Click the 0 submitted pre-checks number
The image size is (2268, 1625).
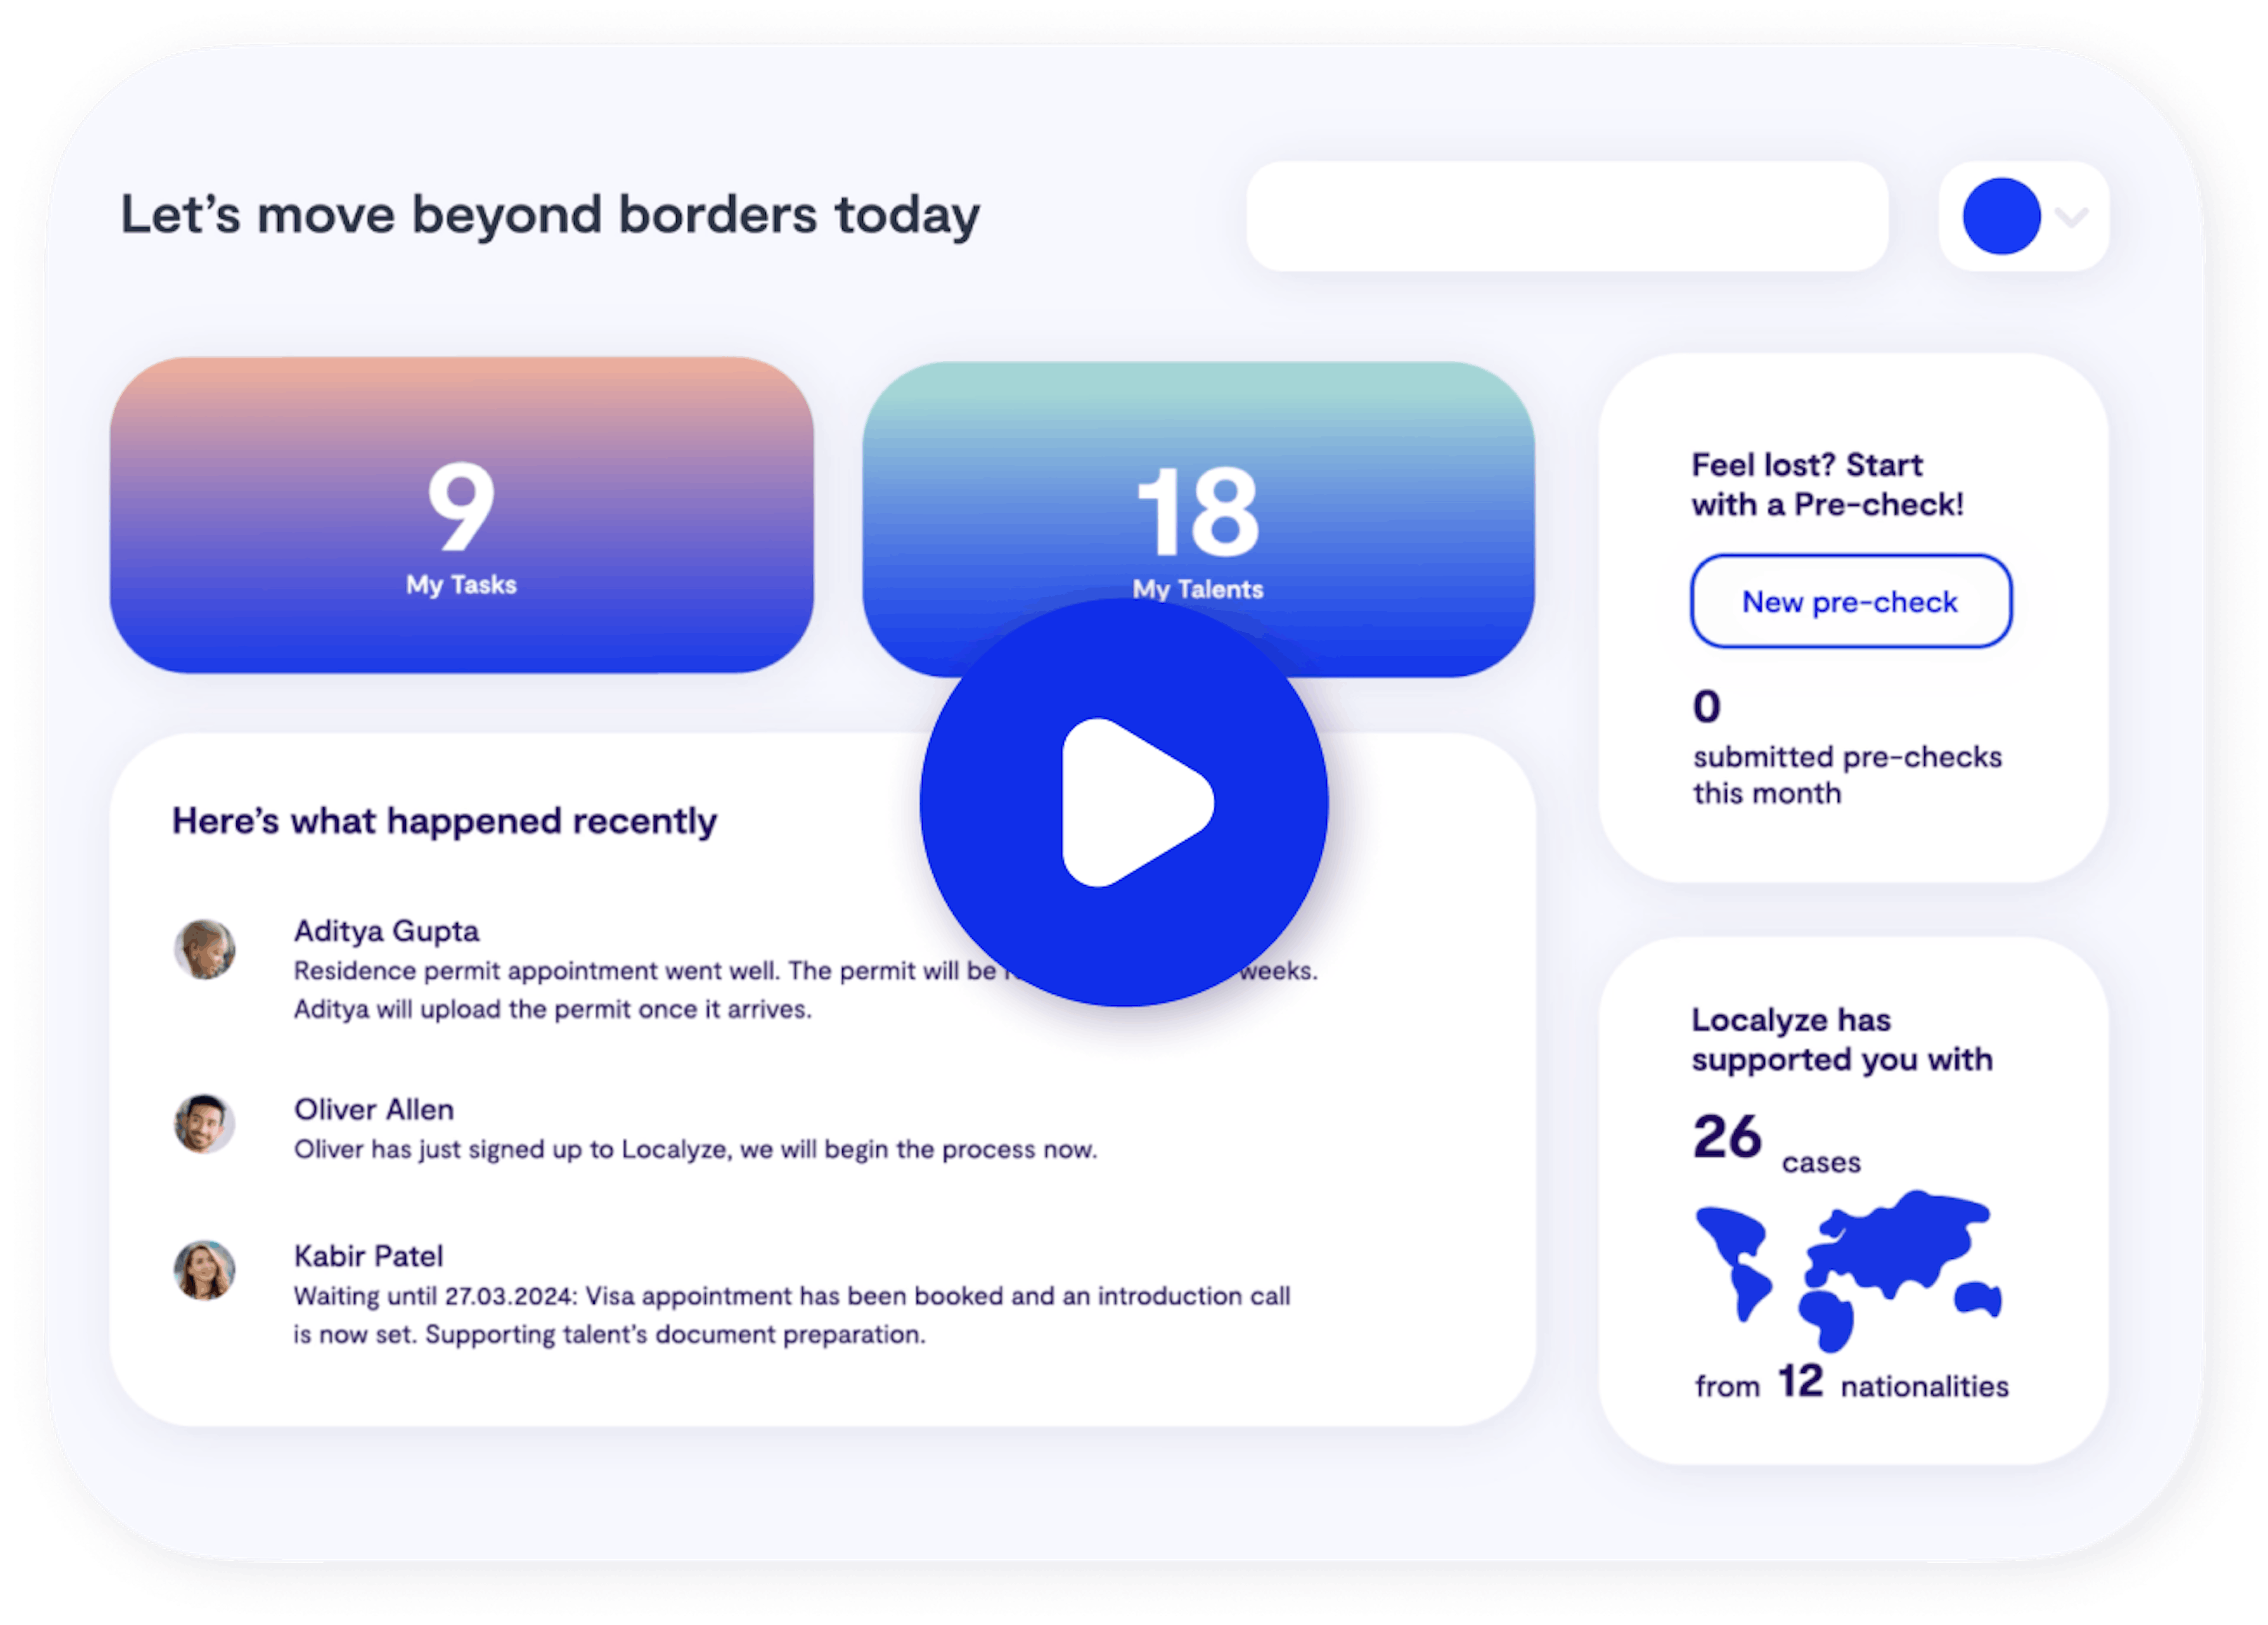click(x=1707, y=707)
